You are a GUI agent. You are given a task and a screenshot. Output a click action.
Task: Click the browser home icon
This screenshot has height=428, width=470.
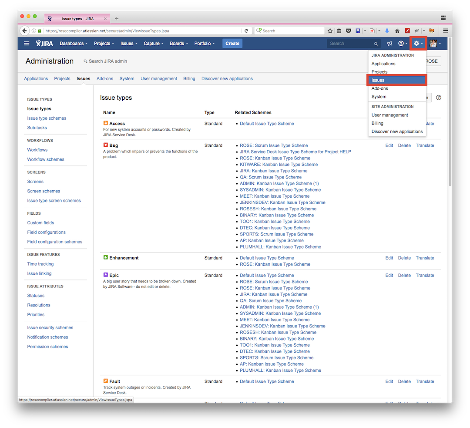(x=397, y=30)
